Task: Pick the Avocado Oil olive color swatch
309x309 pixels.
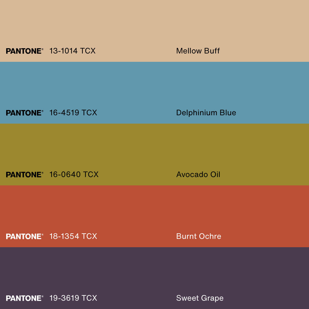Action: 154,148
